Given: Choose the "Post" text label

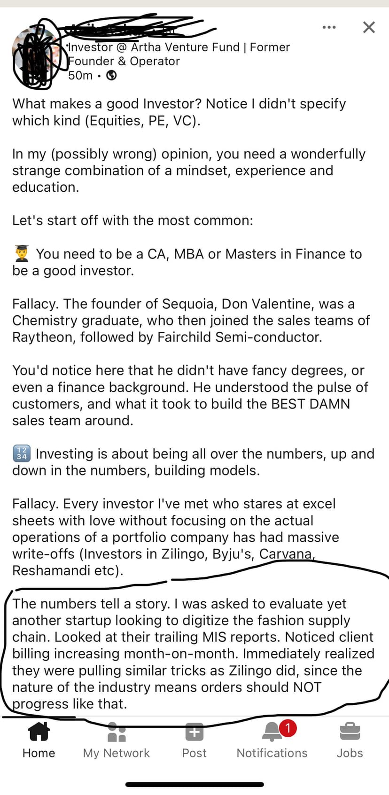Looking at the screenshot, I should point(194,753).
